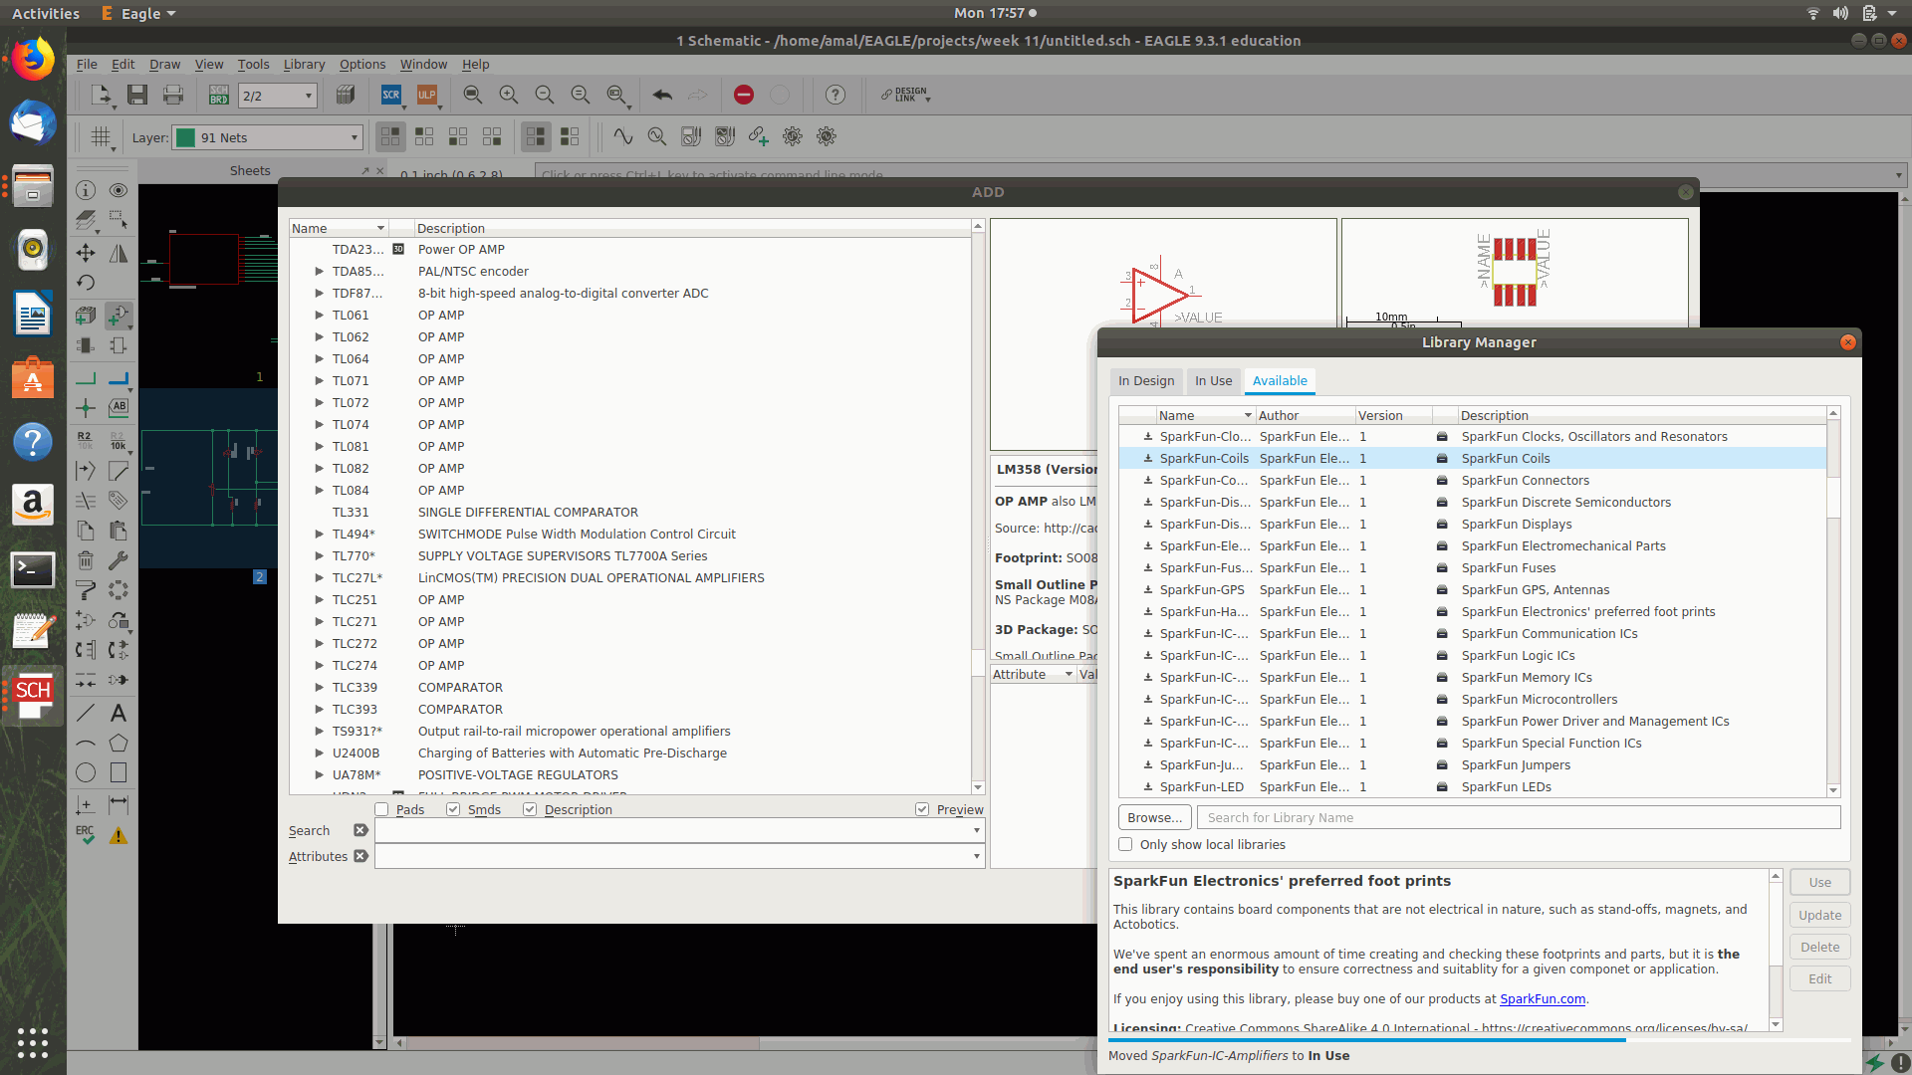Select the Text tool icon
This screenshot has height=1075, width=1912.
click(119, 713)
